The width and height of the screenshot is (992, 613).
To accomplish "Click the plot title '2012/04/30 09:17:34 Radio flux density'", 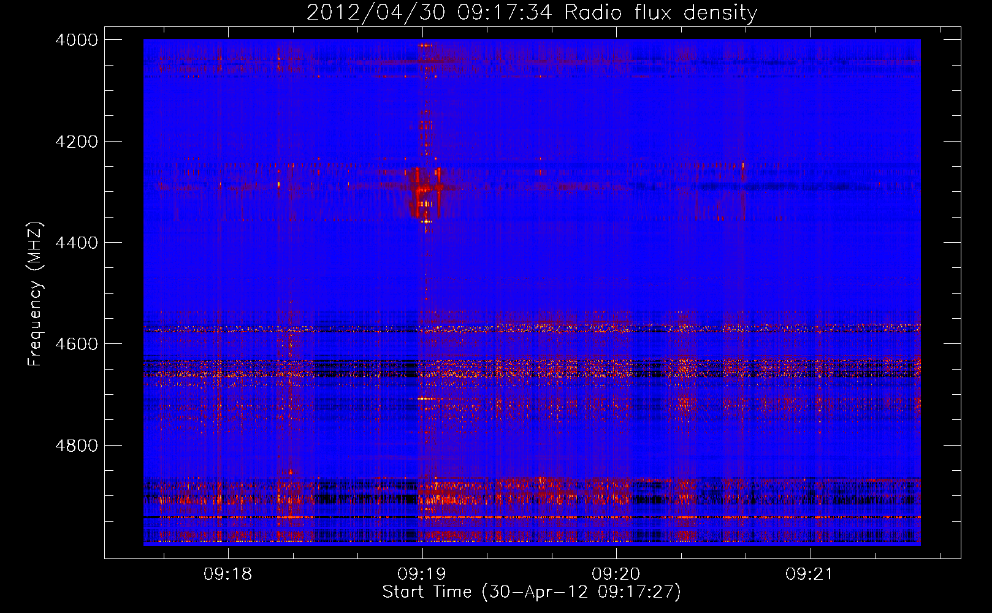I will pyautogui.click(x=532, y=12).
